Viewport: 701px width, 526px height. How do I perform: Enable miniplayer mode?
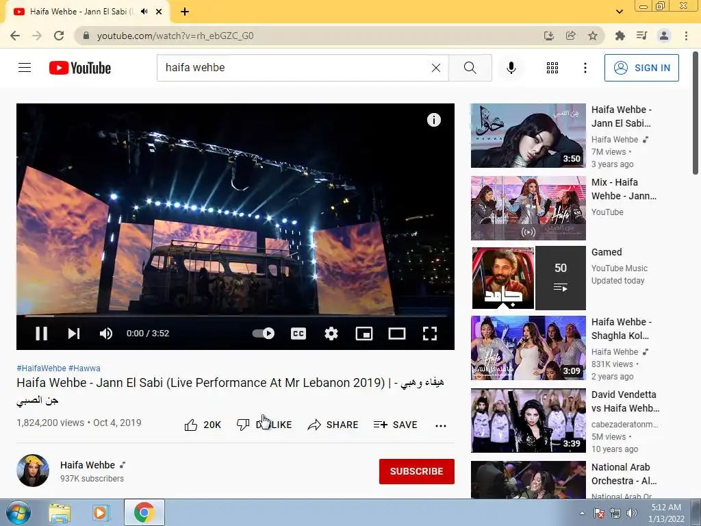point(364,334)
